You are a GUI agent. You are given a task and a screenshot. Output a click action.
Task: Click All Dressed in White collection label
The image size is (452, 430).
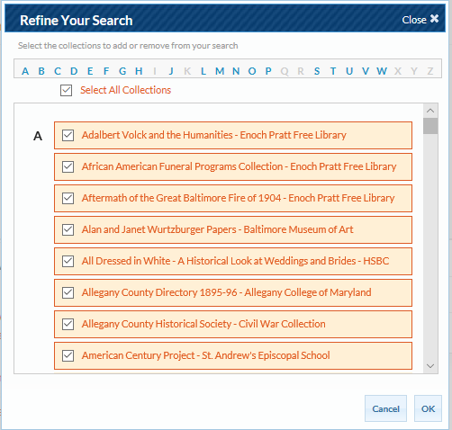pyautogui.click(x=235, y=261)
